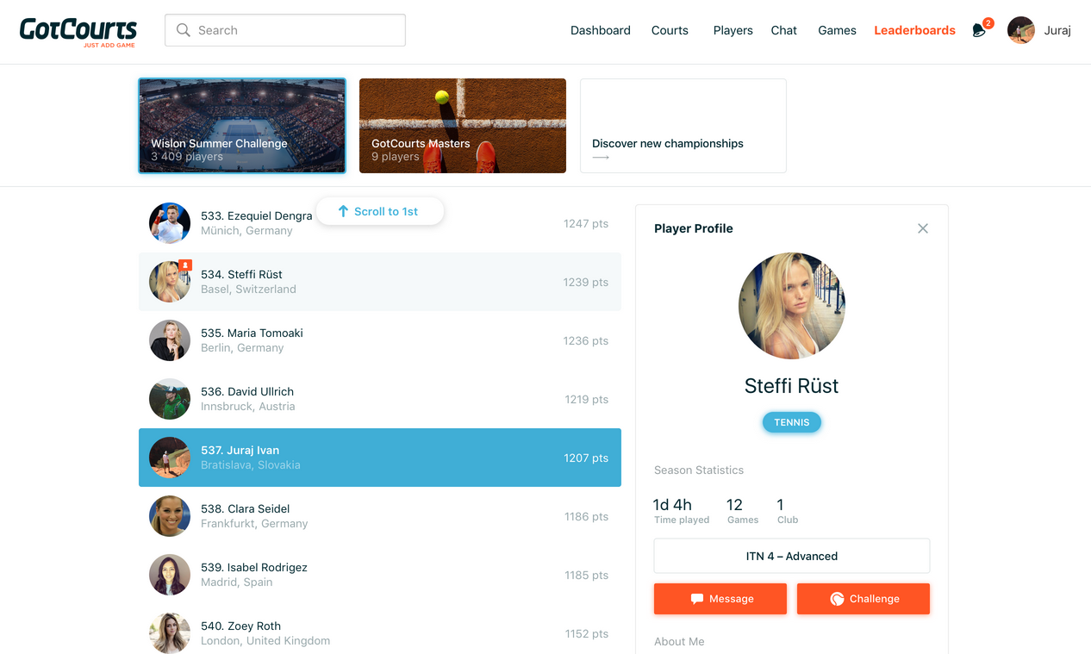Click 1236 pts score
Screen dimensions: 1091x654
pos(586,340)
